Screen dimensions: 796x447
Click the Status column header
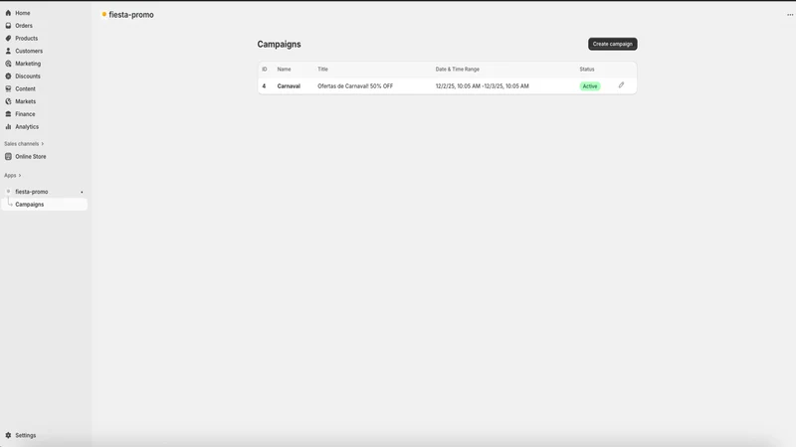pos(587,70)
